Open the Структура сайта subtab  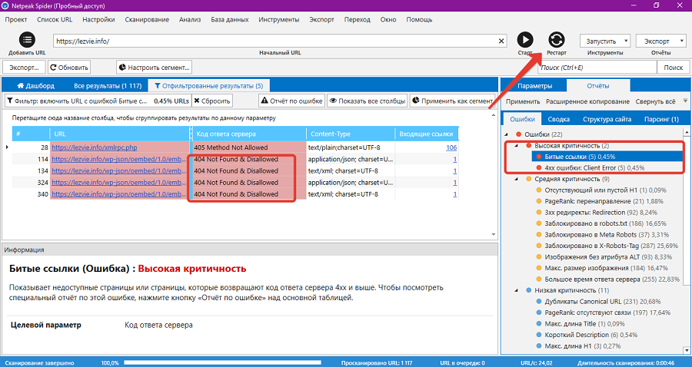pos(607,120)
